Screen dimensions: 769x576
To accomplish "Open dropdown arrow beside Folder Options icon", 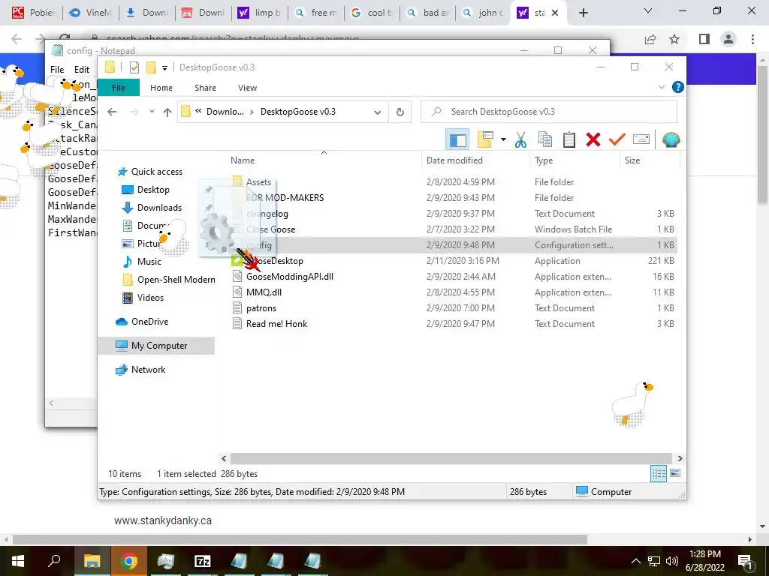I will [x=503, y=139].
